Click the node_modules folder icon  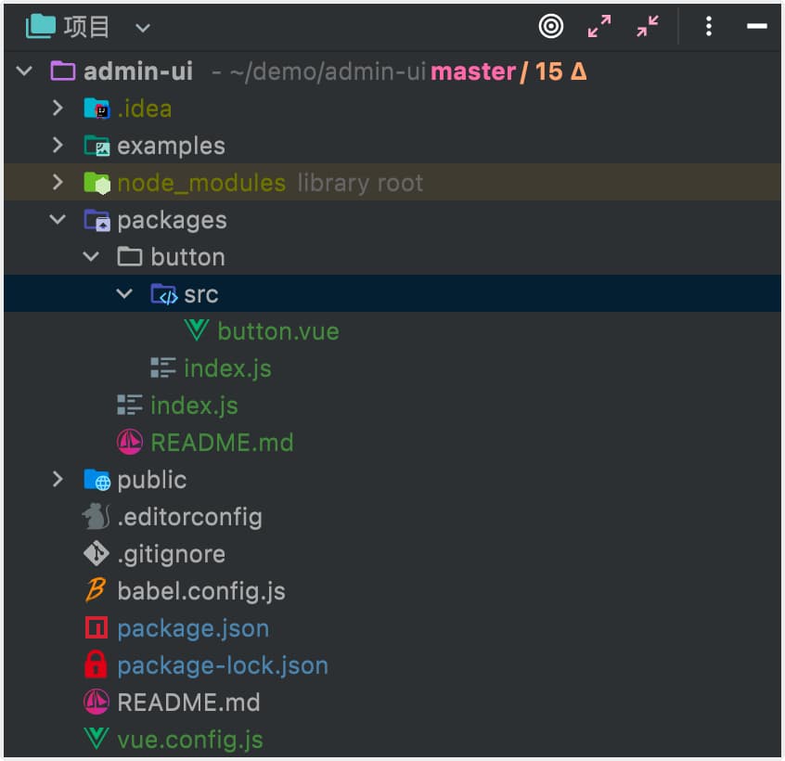(x=97, y=183)
